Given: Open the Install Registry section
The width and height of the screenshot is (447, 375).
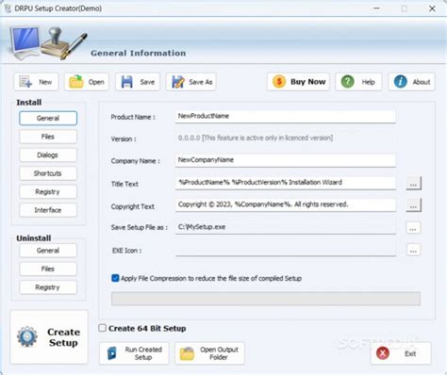Looking at the screenshot, I should point(48,191).
